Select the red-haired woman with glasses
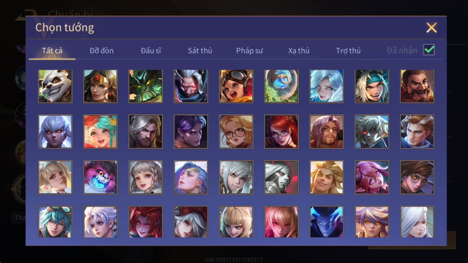468x263 pixels. pyautogui.click(x=281, y=131)
